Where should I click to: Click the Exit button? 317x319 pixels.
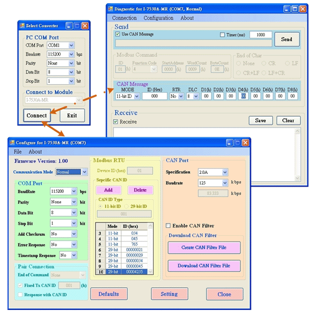tap(72, 116)
